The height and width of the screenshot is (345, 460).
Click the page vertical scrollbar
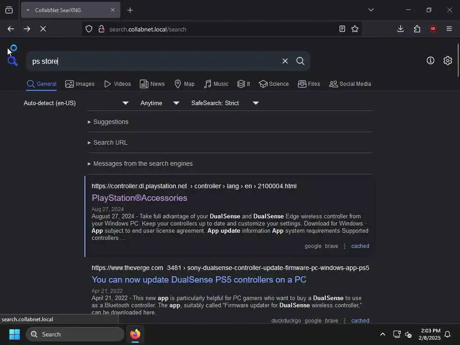tap(458, 60)
